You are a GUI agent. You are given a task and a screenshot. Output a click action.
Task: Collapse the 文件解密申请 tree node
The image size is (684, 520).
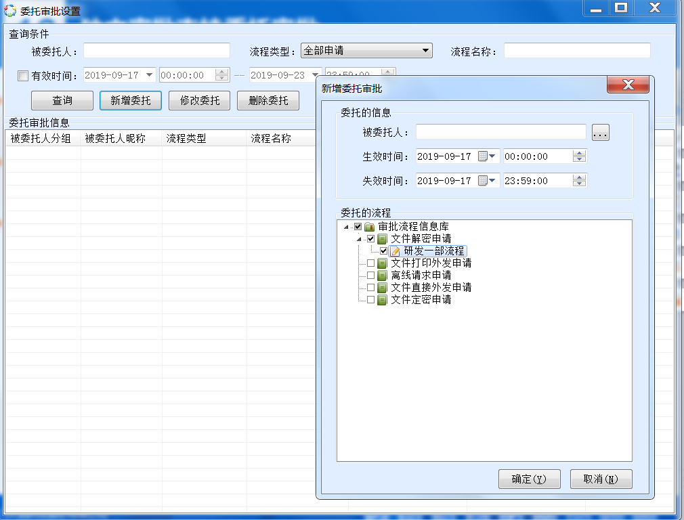click(x=359, y=239)
